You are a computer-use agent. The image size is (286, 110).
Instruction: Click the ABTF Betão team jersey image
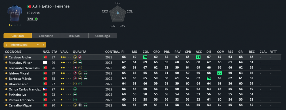[x=15, y=14]
